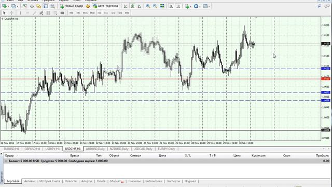Switch timeframe to M30

pos(92,13)
